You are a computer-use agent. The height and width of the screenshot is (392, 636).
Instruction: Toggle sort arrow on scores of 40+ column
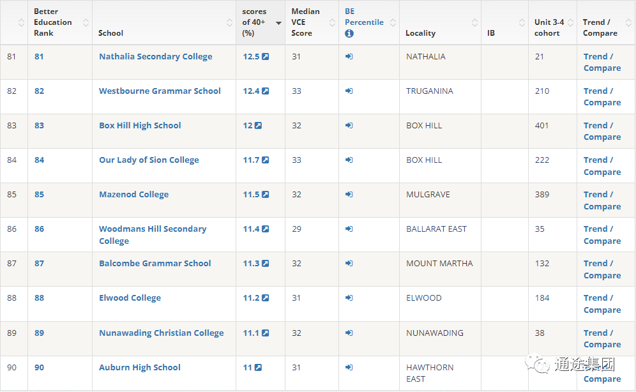pos(278,23)
